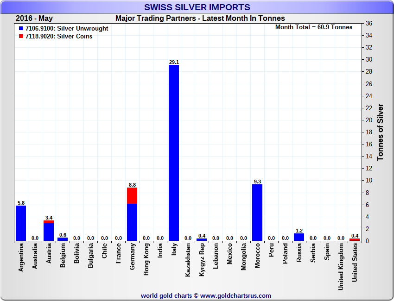Click the 'United States' axis label
The height and width of the screenshot is (301, 394).
[355, 263]
